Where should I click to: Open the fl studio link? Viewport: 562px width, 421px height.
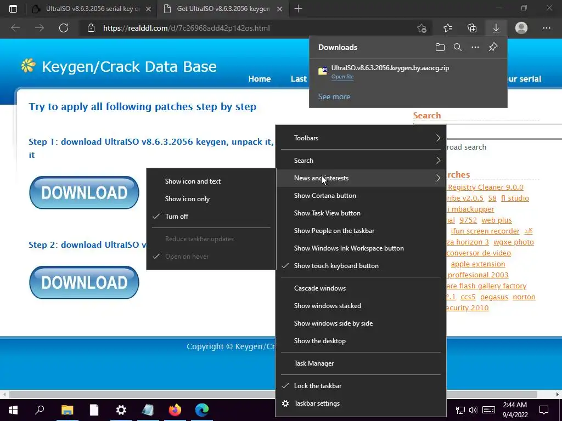515,198
